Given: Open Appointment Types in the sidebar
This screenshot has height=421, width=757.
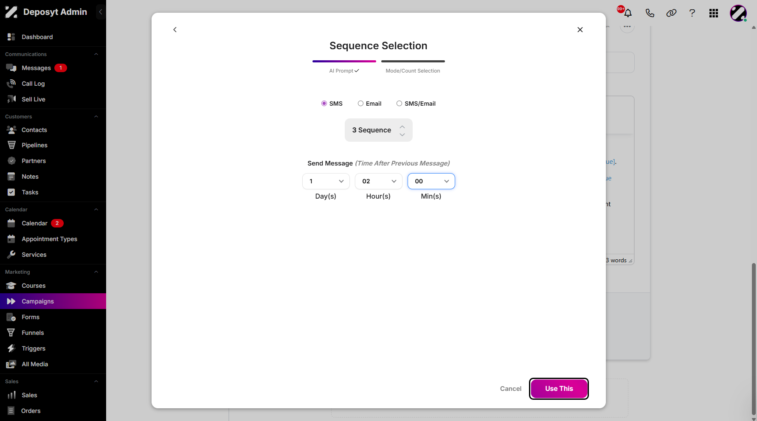Looking at the screenshot, I should point(53,239).
